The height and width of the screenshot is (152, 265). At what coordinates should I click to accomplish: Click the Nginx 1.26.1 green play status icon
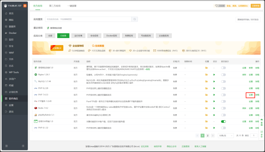pyautogui.click(x=214, y=75)
